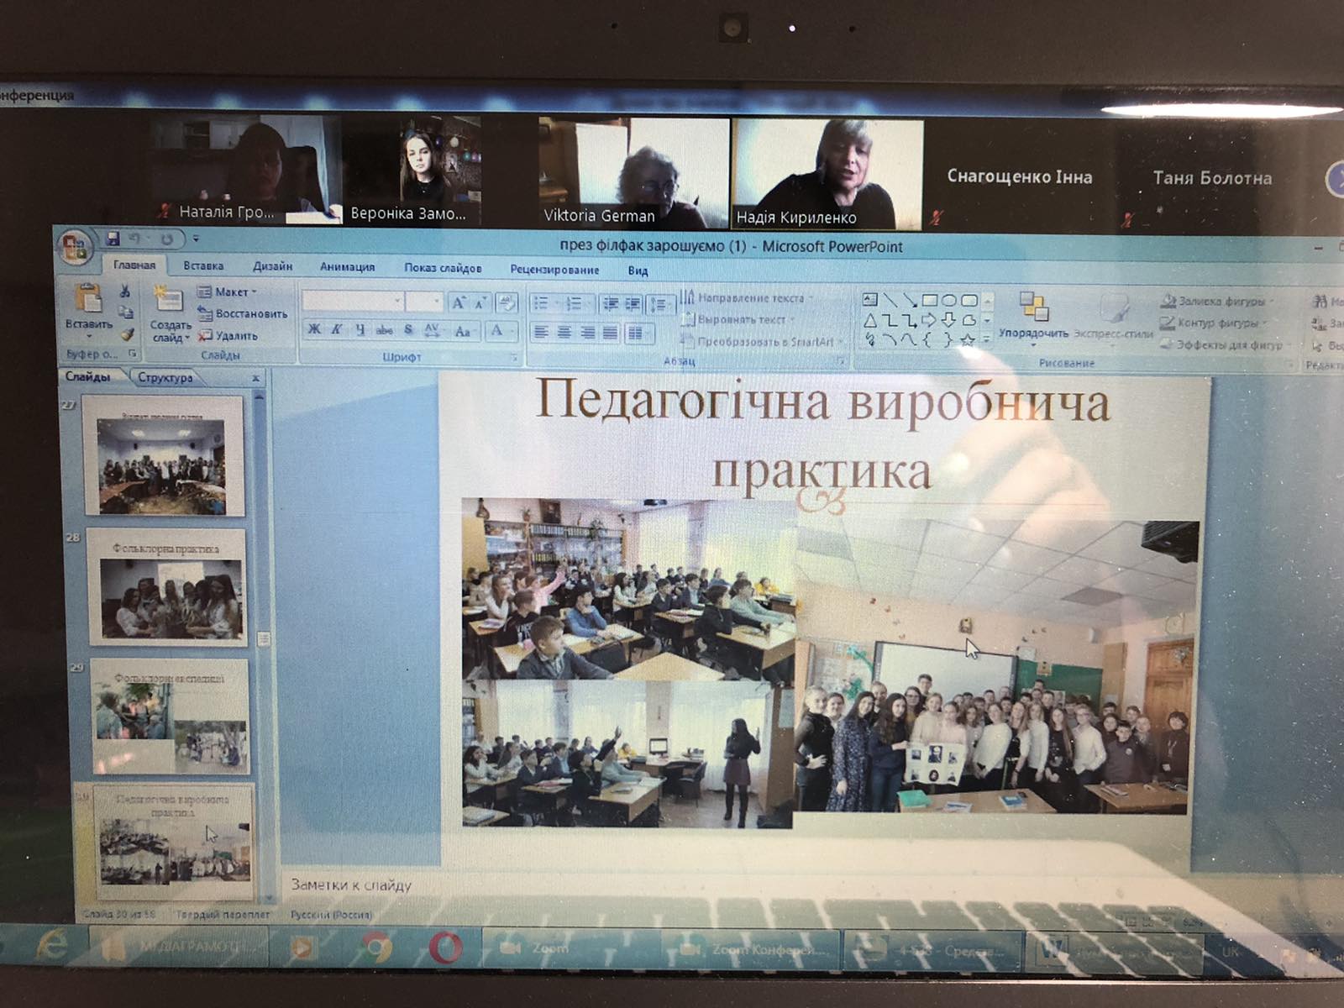1344x1008 pixels.
Task: Select the Oval shape in gallery
Action: point(949,300)
